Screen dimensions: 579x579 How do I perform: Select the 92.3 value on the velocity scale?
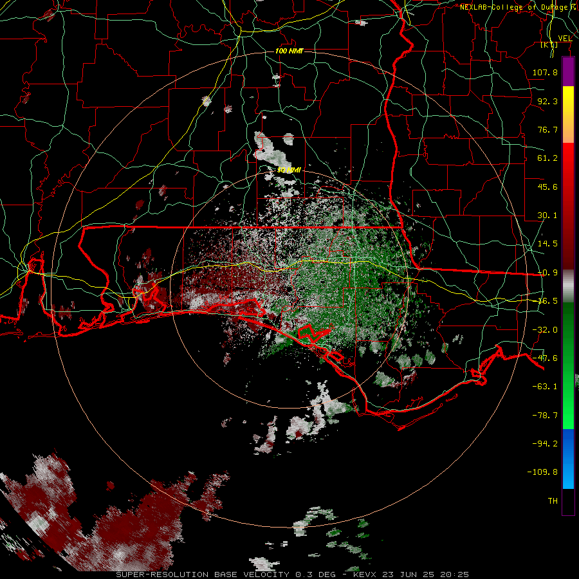(547, 101)
